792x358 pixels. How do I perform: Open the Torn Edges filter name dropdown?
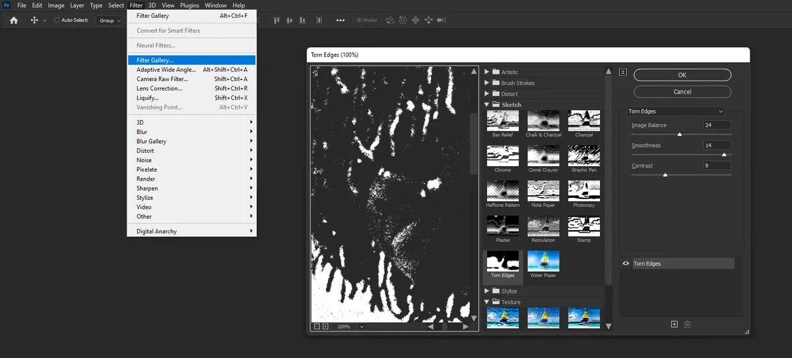point(676,111)
